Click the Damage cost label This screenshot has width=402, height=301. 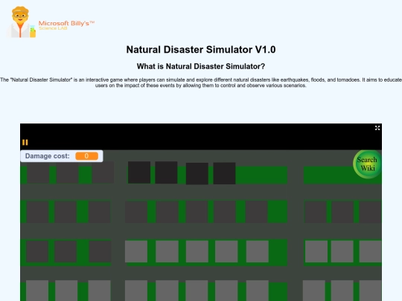tap(48, 156)
